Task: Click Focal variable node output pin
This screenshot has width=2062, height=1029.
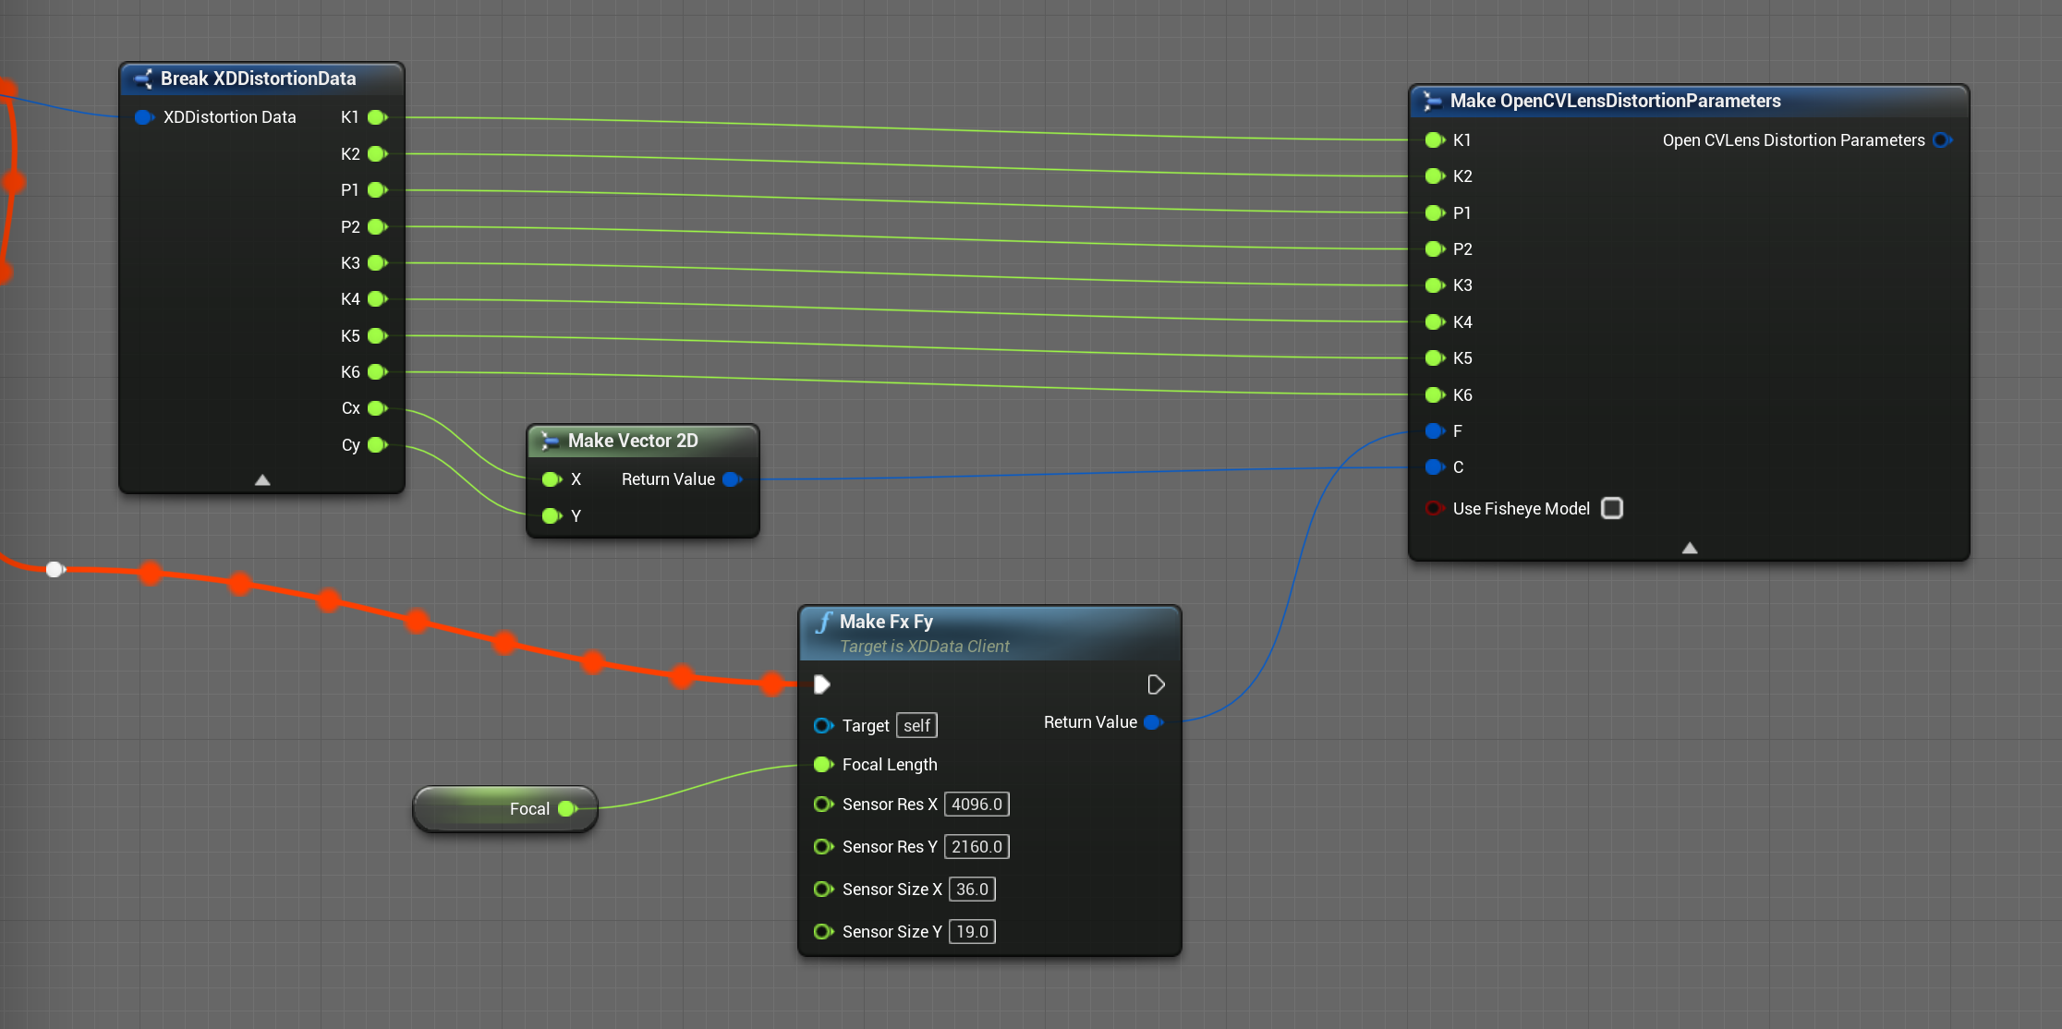Action: (x=567, y=809)
